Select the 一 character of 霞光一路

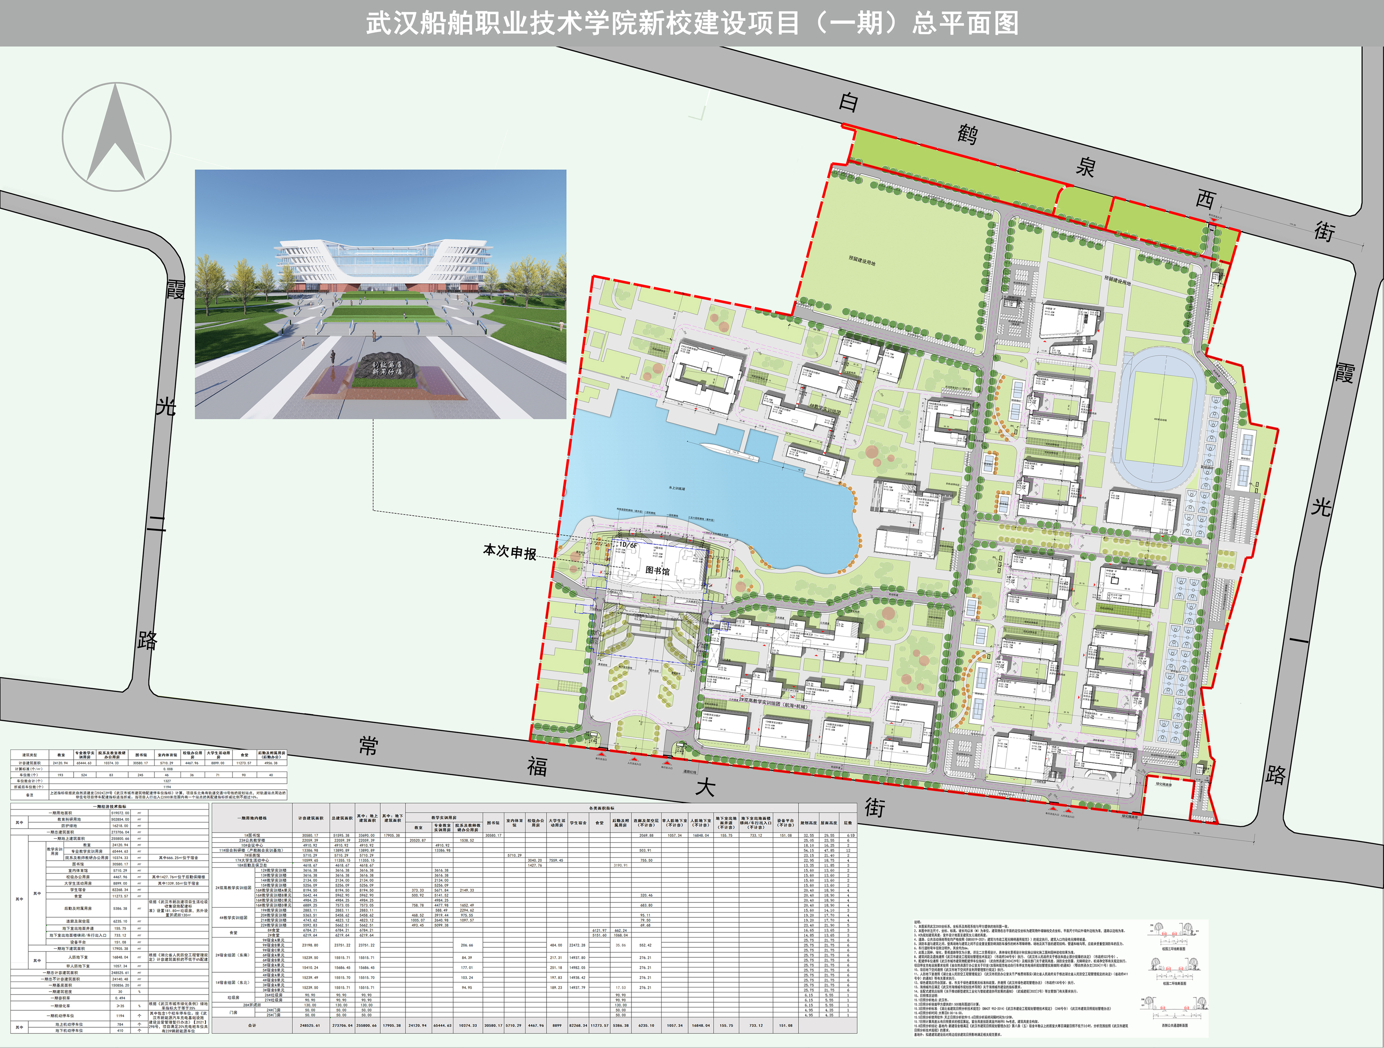point(1299,640)
